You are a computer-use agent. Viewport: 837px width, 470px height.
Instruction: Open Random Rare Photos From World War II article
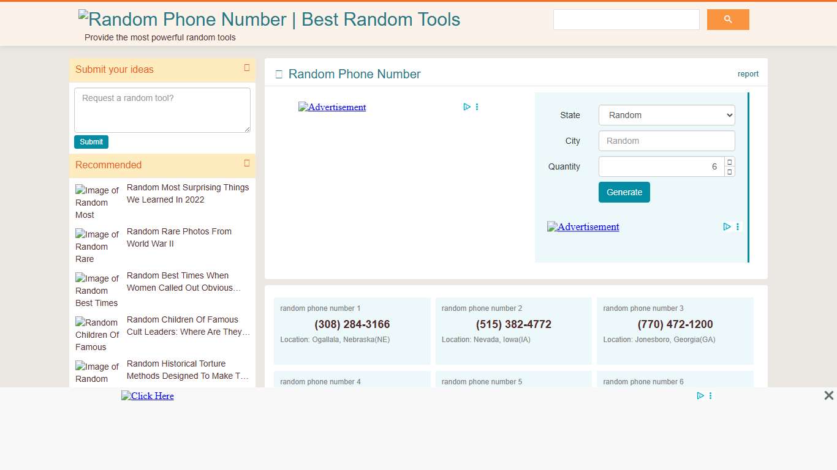tap(179, 237)
